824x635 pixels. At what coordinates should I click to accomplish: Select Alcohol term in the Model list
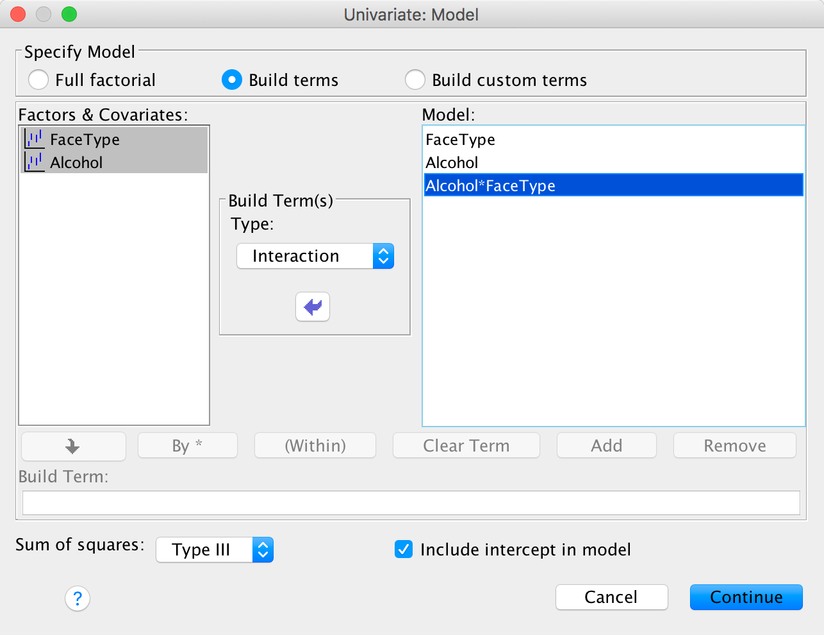pos(452,162)
